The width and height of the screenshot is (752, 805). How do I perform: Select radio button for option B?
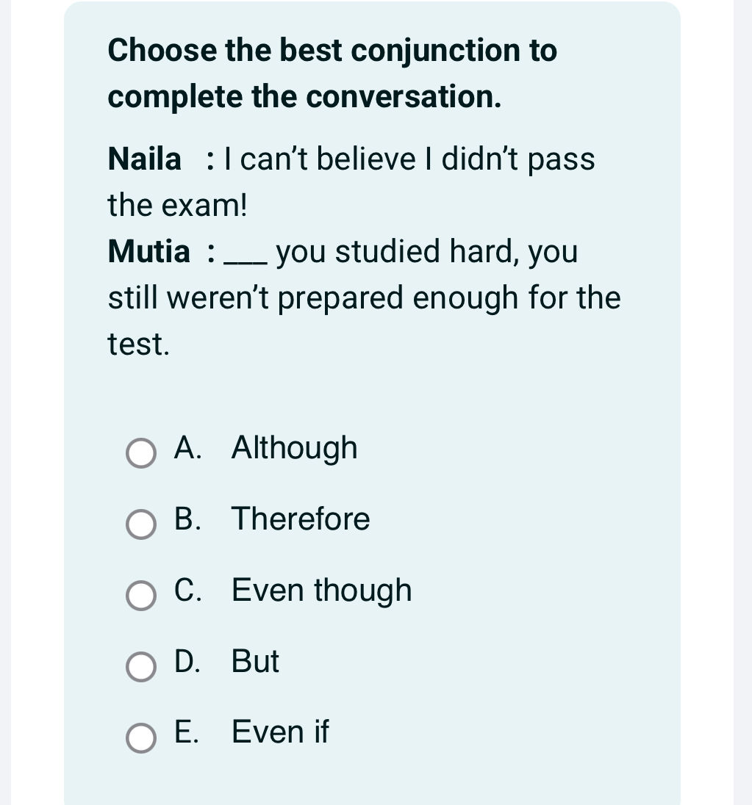[x=140, y=525]
